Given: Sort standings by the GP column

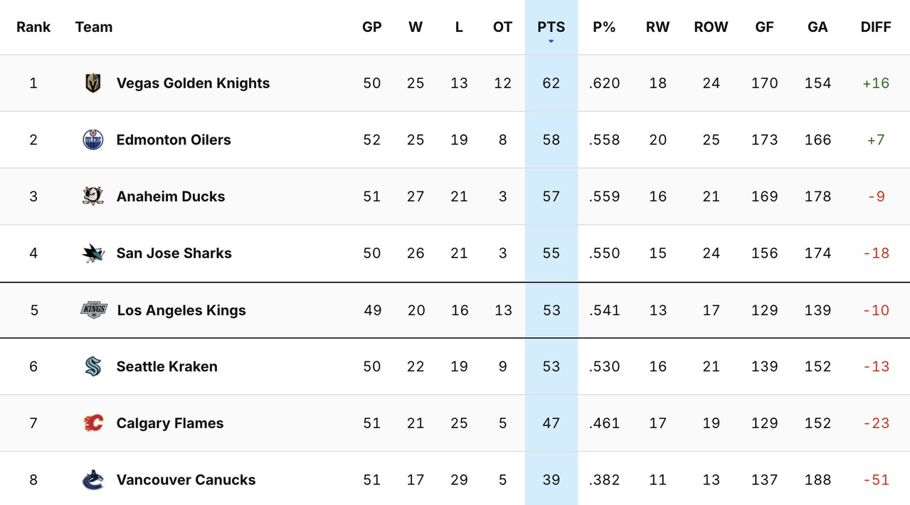Looking at the screenshot, I should (x=371, y=27).
